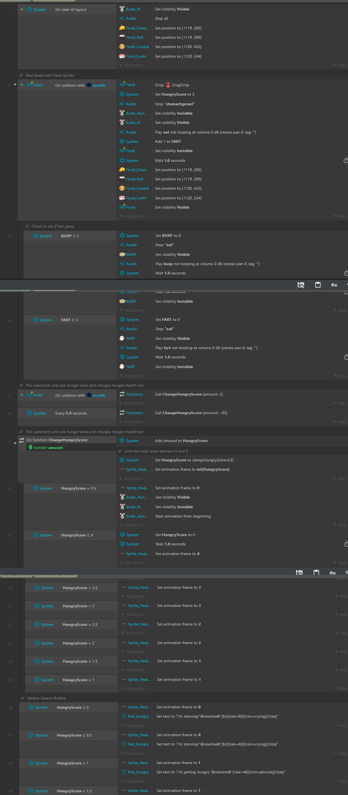
Task: Click event number 12 in the margin
Action: pos(10,625)
